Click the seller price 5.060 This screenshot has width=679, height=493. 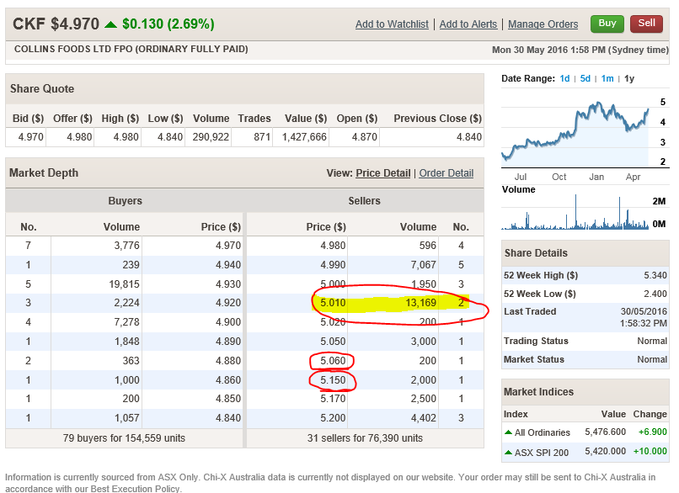[x=333, y=361]
